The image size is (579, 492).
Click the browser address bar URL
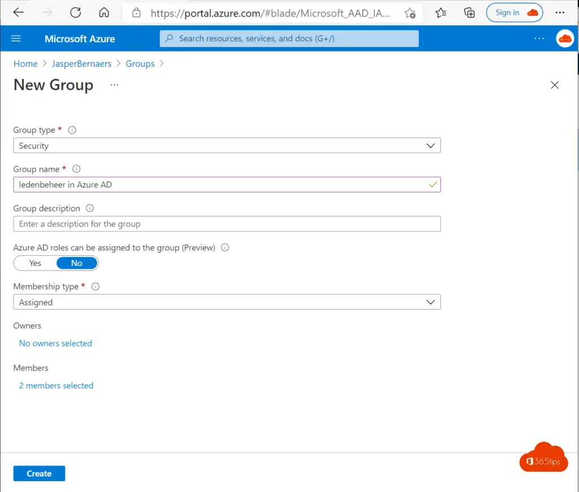[270, 14]
